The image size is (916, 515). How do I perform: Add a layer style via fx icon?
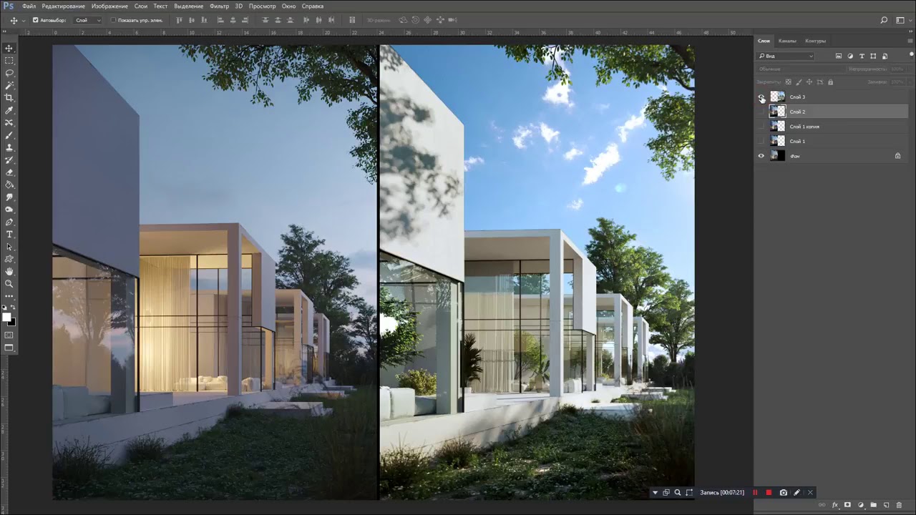(x=835, y=505)
